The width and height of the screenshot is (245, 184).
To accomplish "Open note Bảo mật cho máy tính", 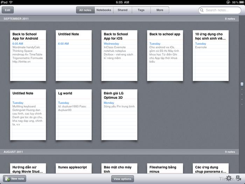I will click(119, 169).
